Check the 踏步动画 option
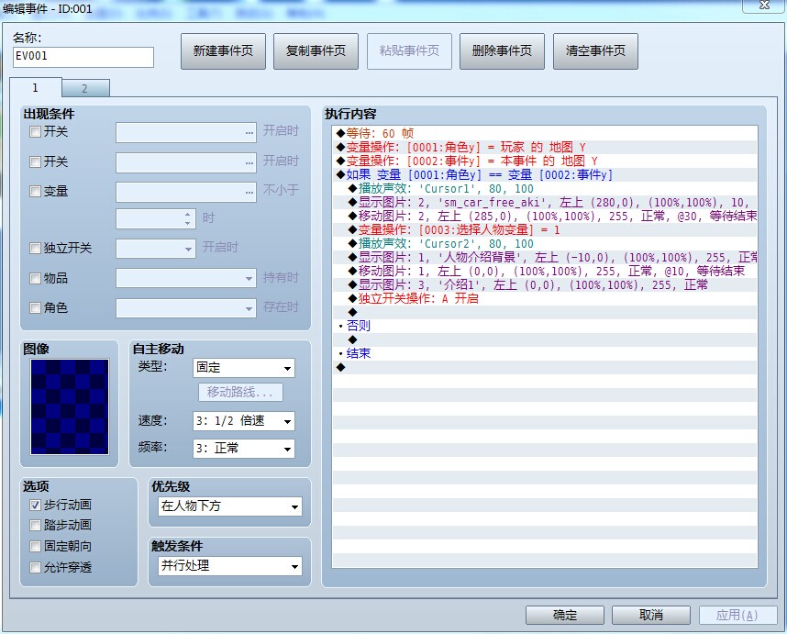787x634 pixels. point(35,526)
